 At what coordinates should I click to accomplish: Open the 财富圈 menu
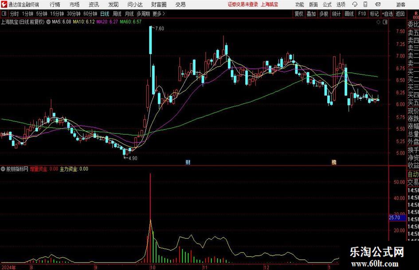(159, 4)
